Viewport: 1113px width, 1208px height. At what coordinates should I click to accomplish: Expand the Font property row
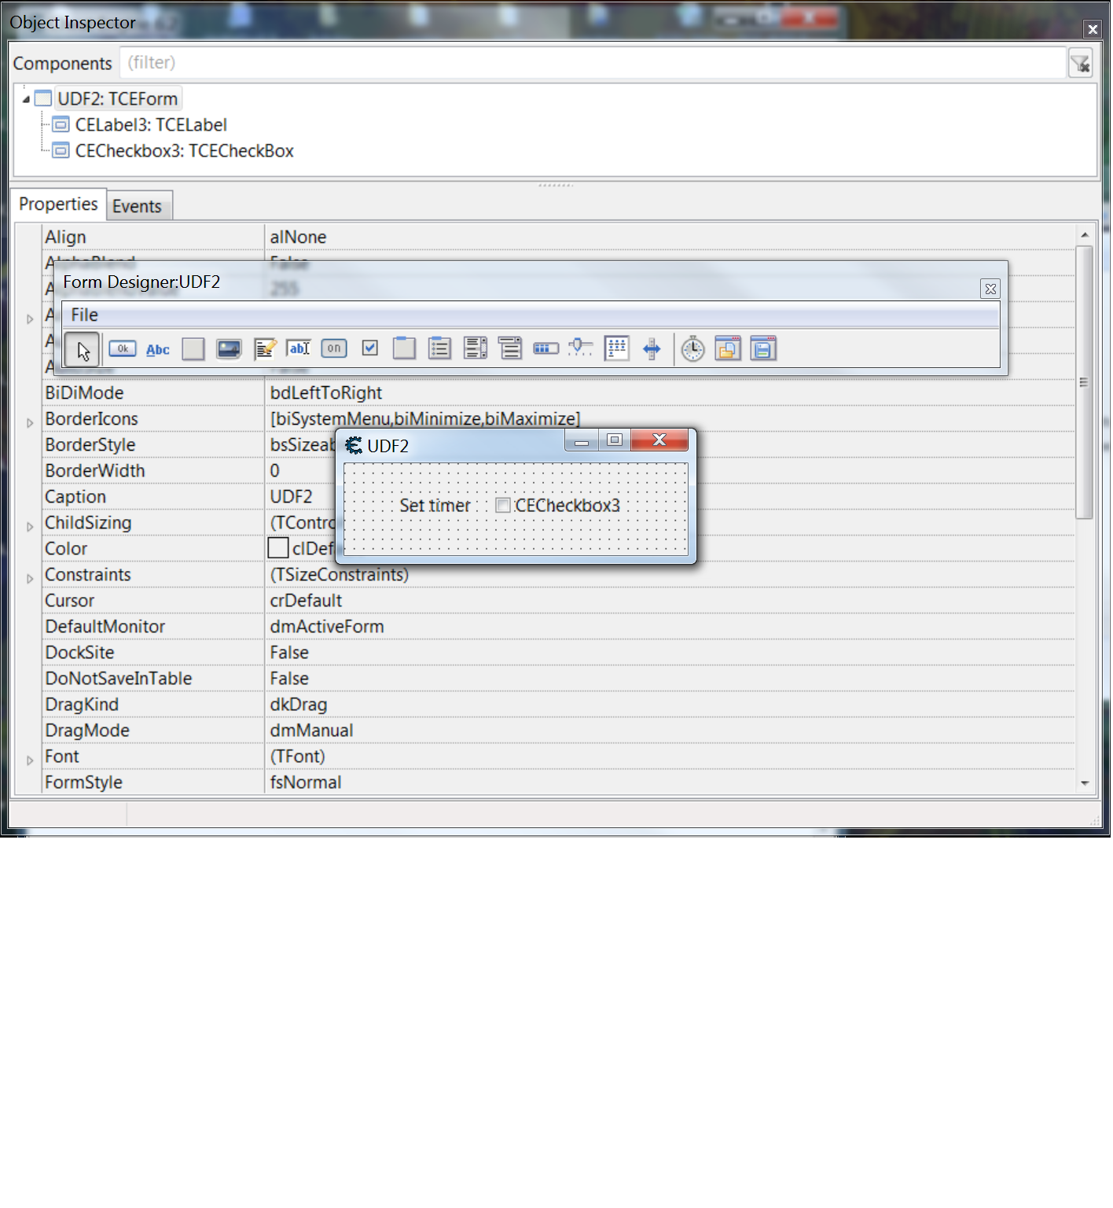pos(28,760)
